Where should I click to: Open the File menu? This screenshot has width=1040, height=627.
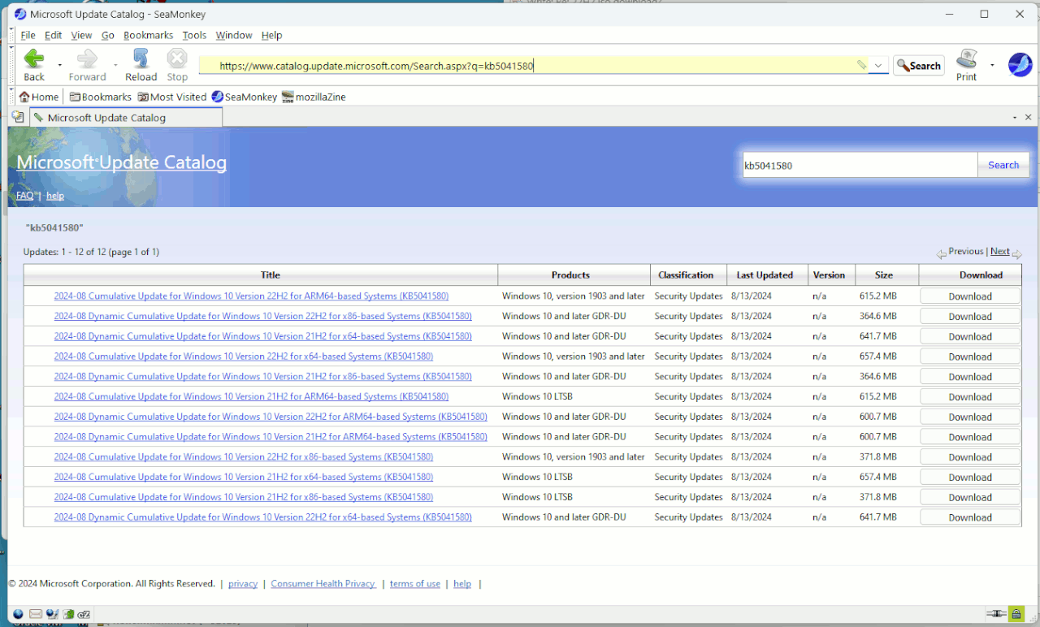coord(28,35)
